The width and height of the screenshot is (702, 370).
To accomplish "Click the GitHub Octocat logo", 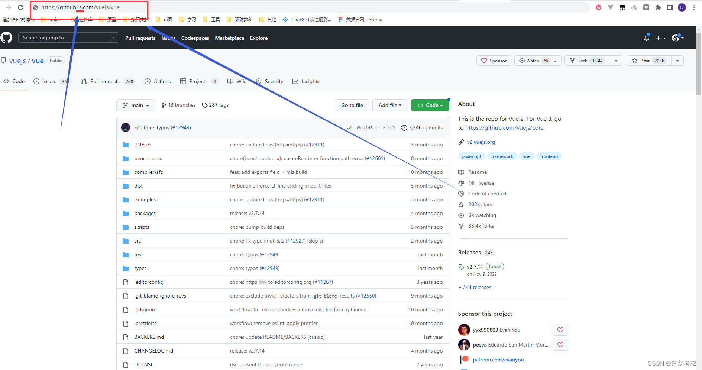I will tap(6, 38).
